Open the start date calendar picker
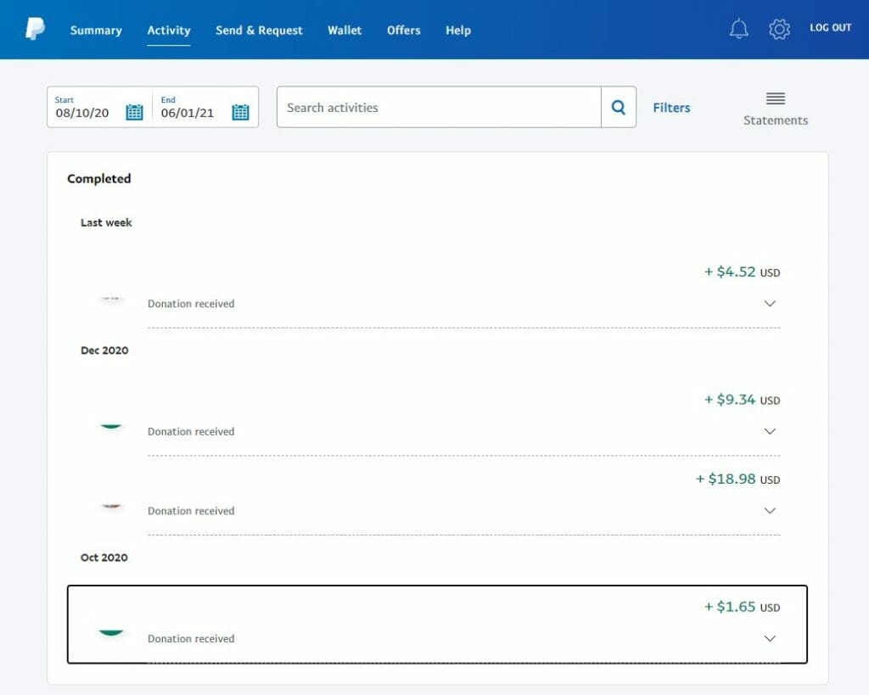The height and width of the screenshot is (695, 869). tap(134, 111)
